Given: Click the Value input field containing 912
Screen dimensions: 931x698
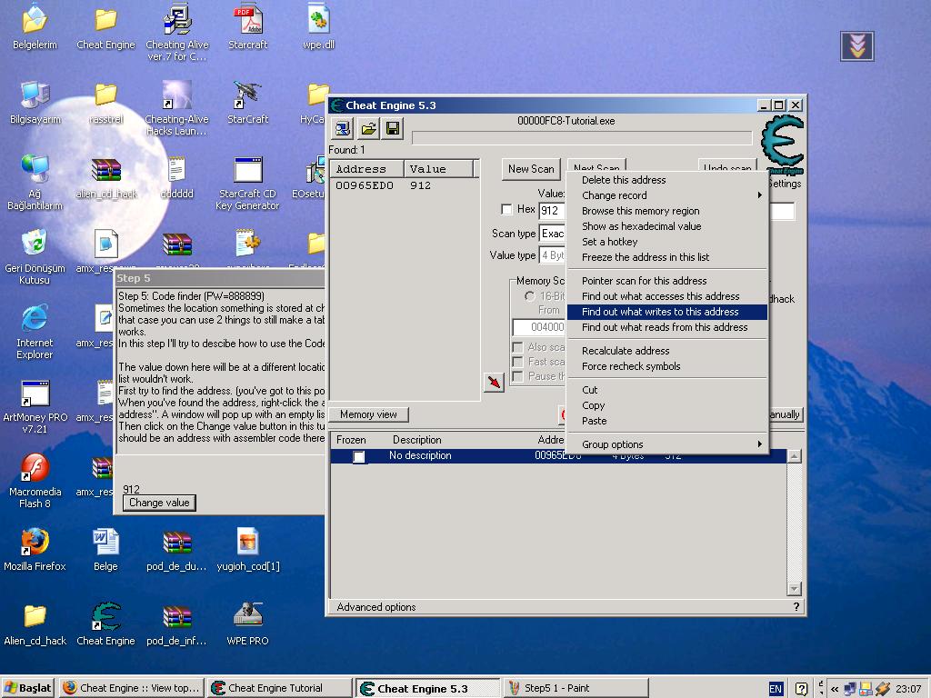Looking at the screenshot, I should point(552,210).
